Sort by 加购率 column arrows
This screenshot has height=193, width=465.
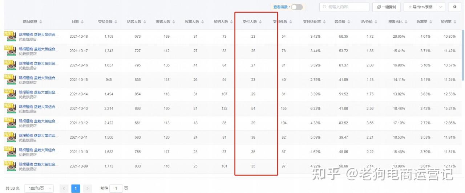[x=454, y=22]
